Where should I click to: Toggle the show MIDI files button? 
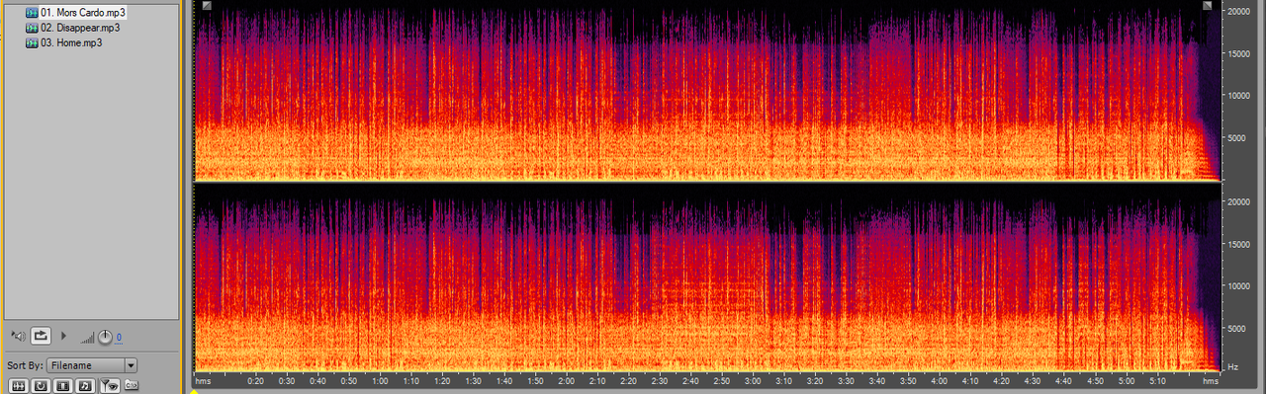pyautogui.click(x=85, y=385)
